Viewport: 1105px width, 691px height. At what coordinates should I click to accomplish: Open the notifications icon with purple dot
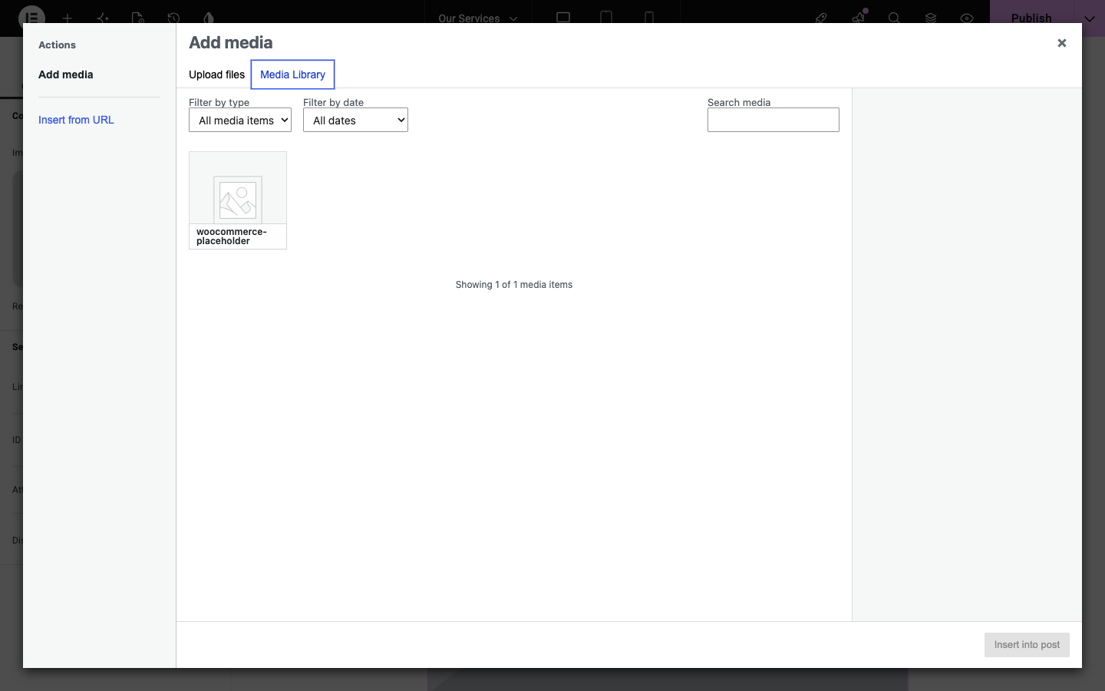(x=858, y=17)
